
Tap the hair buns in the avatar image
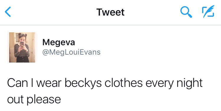click(x=23, y=35)
